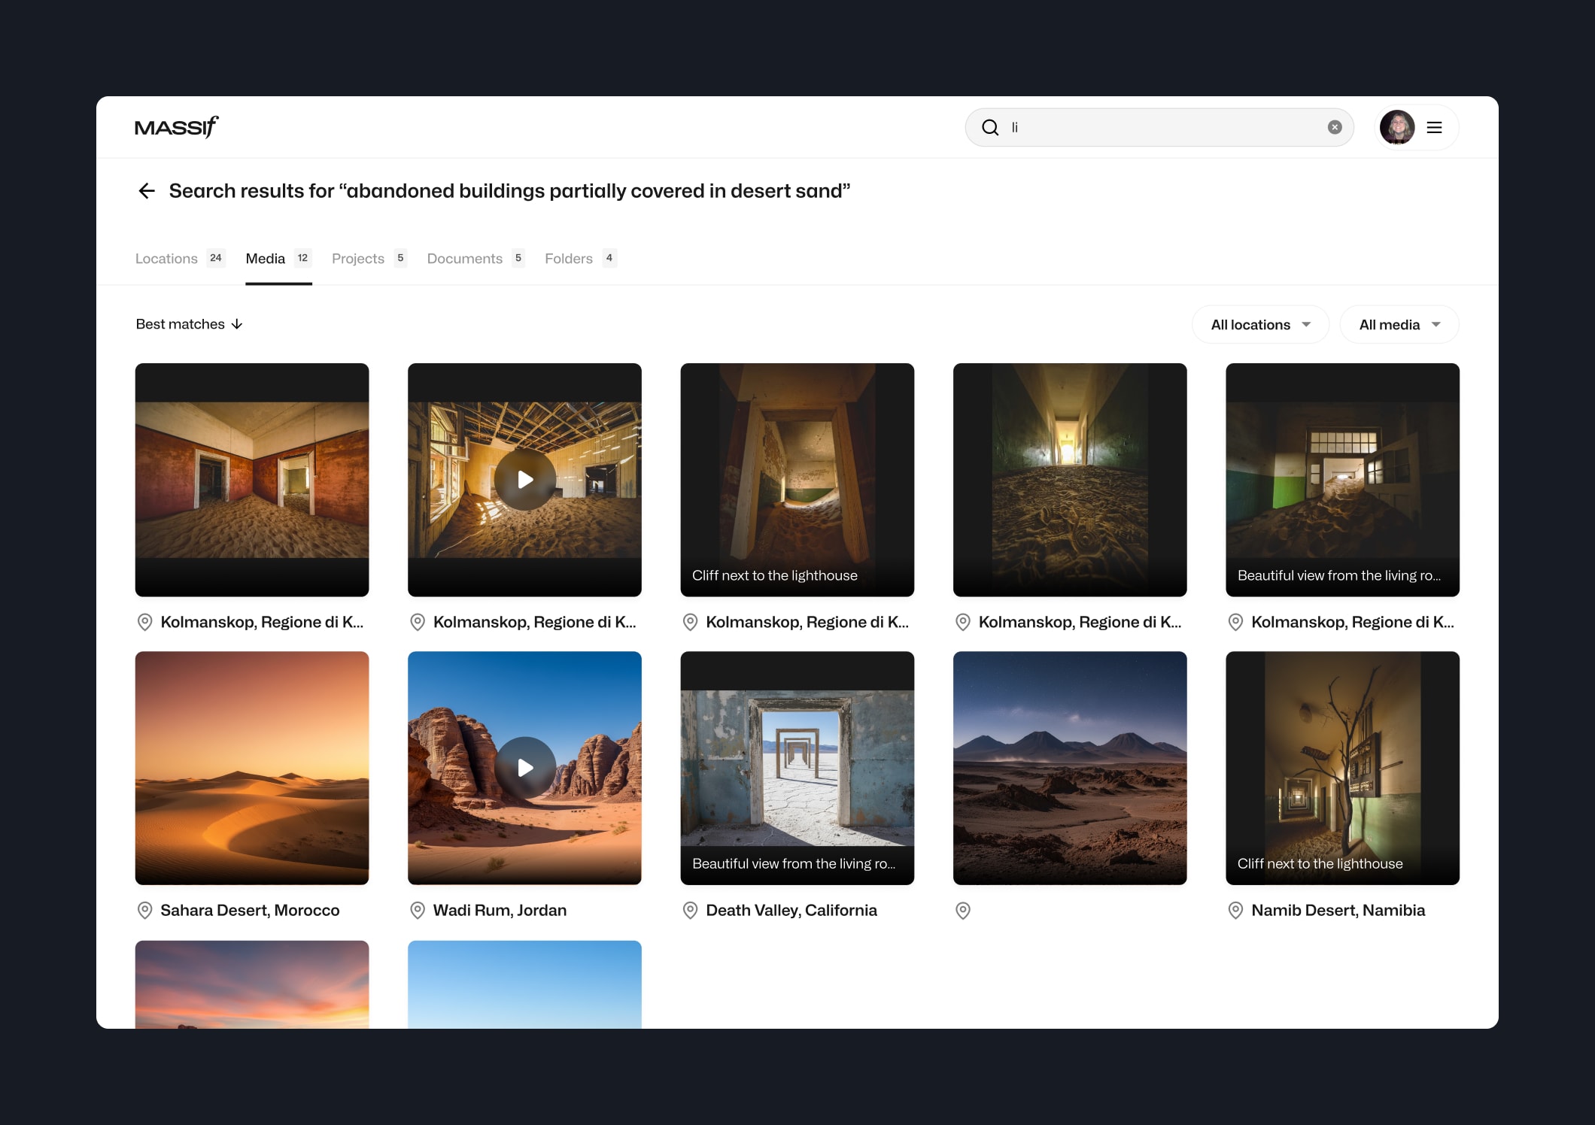Screen dimensions: 1595x1125
Task: Open the night sky mountains photo
Action: (x=1070, y=768)
